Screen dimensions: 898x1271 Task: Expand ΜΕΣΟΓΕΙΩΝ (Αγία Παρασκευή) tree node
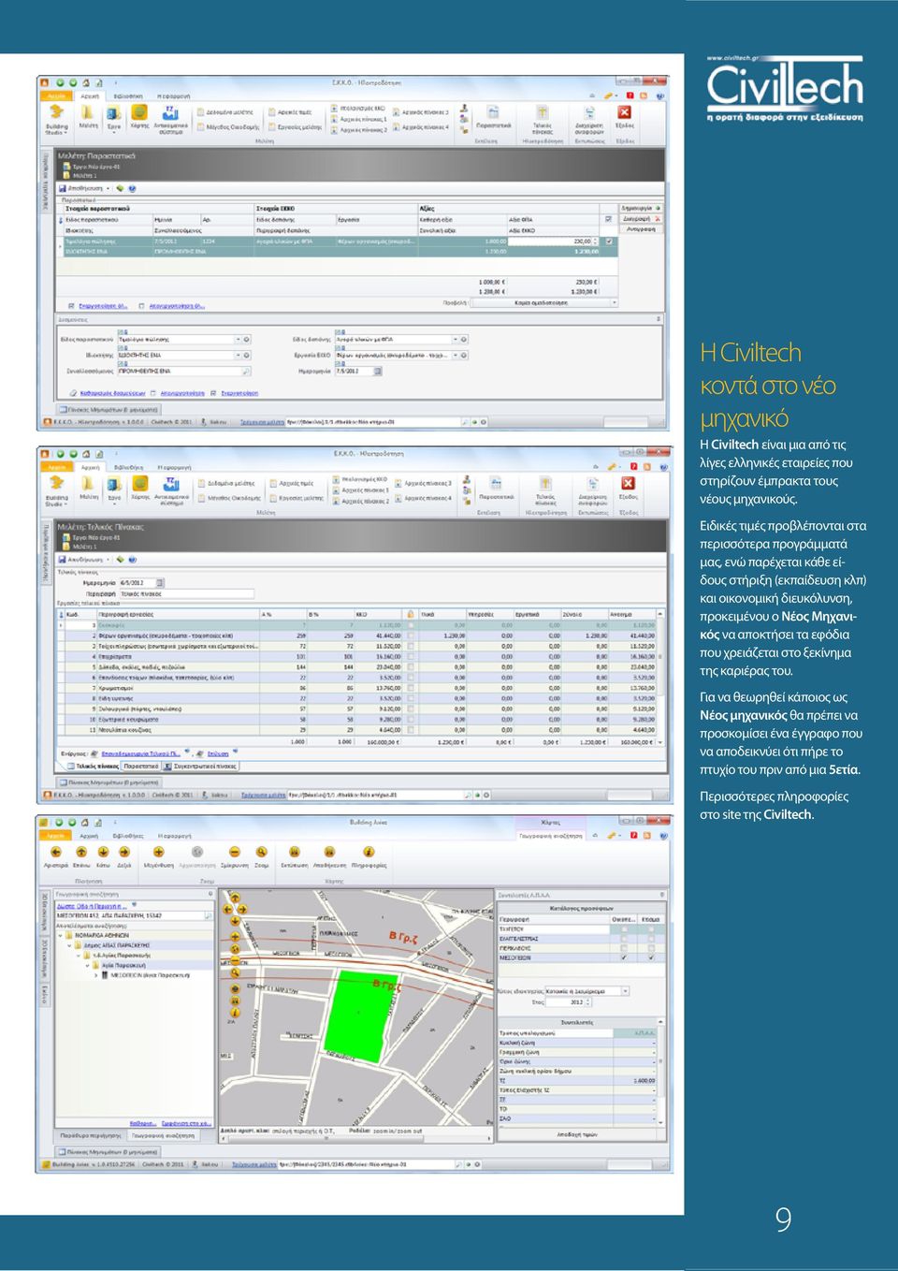coord(97,975)
